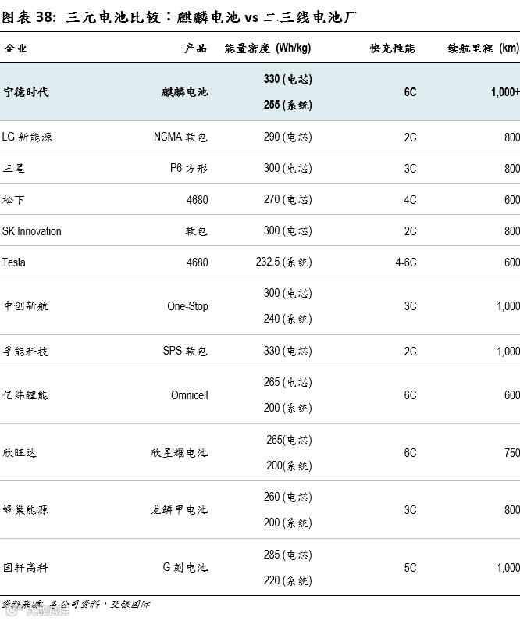This screenshot has height=621, width=520.
Task: Select the '1,000+' range value
Action: pyautogui.click(x=505, y=92)
